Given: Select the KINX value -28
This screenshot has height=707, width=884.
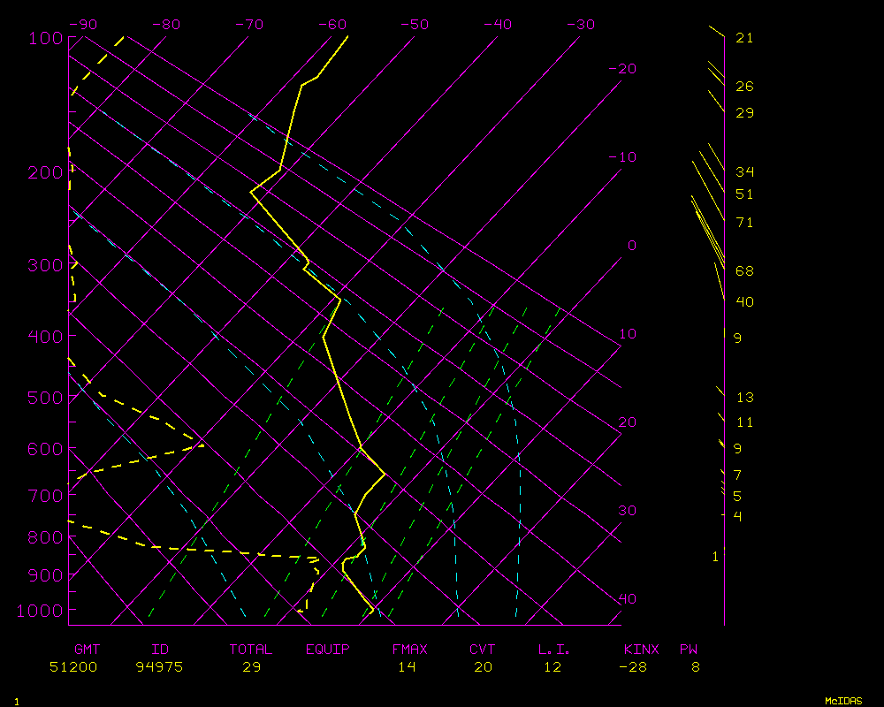Looking at the screenshot, I should pos(631,667).
